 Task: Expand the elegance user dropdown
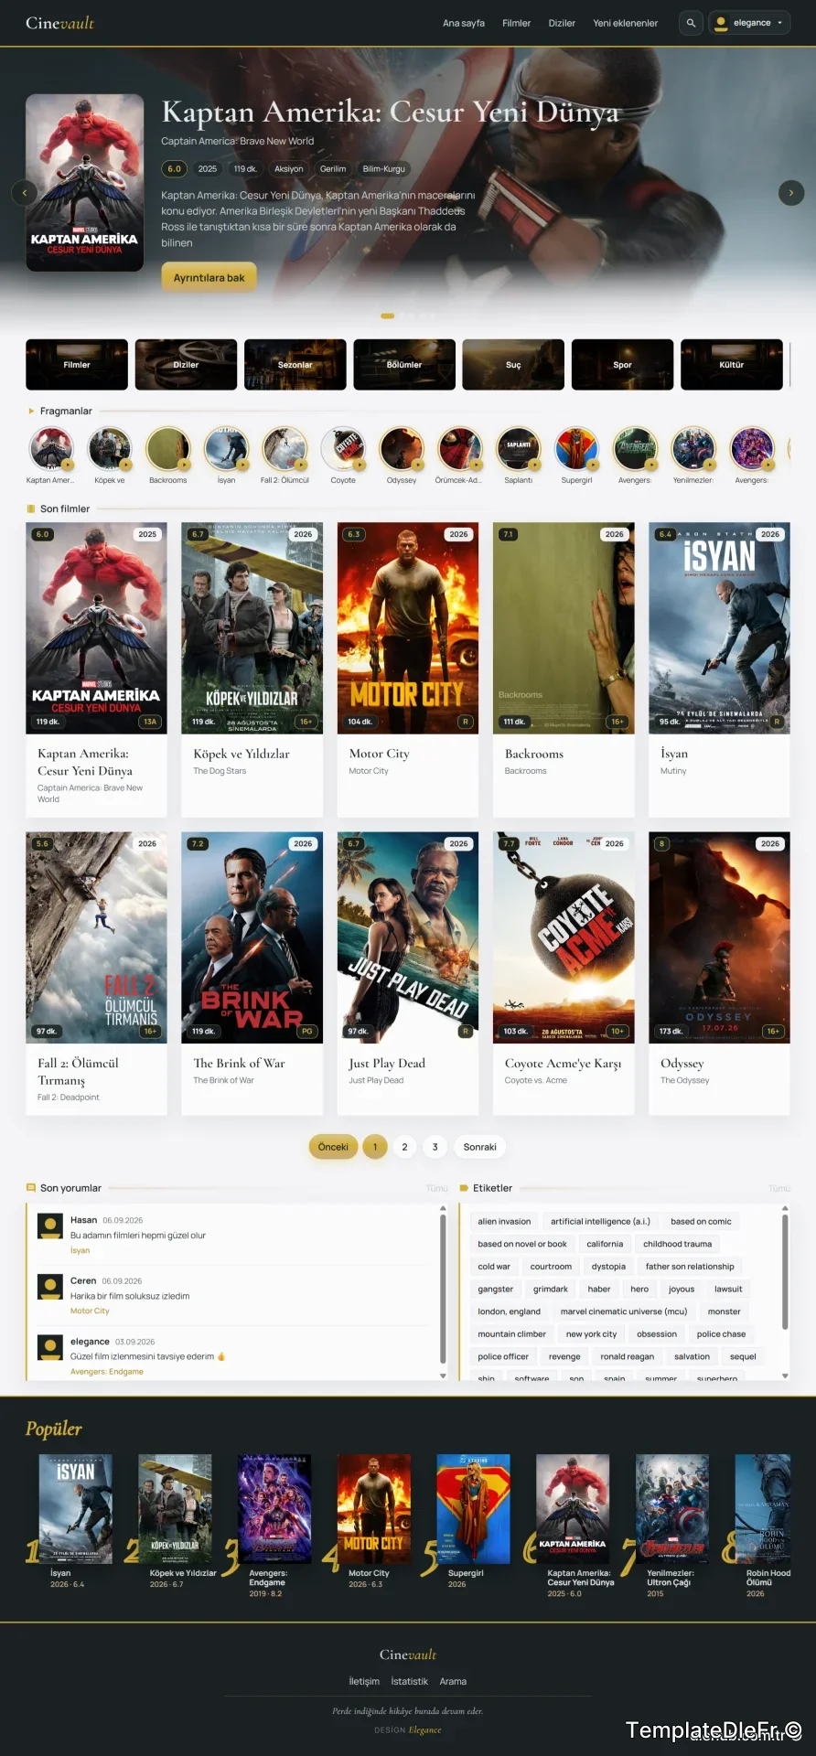(x=749, y=23)
